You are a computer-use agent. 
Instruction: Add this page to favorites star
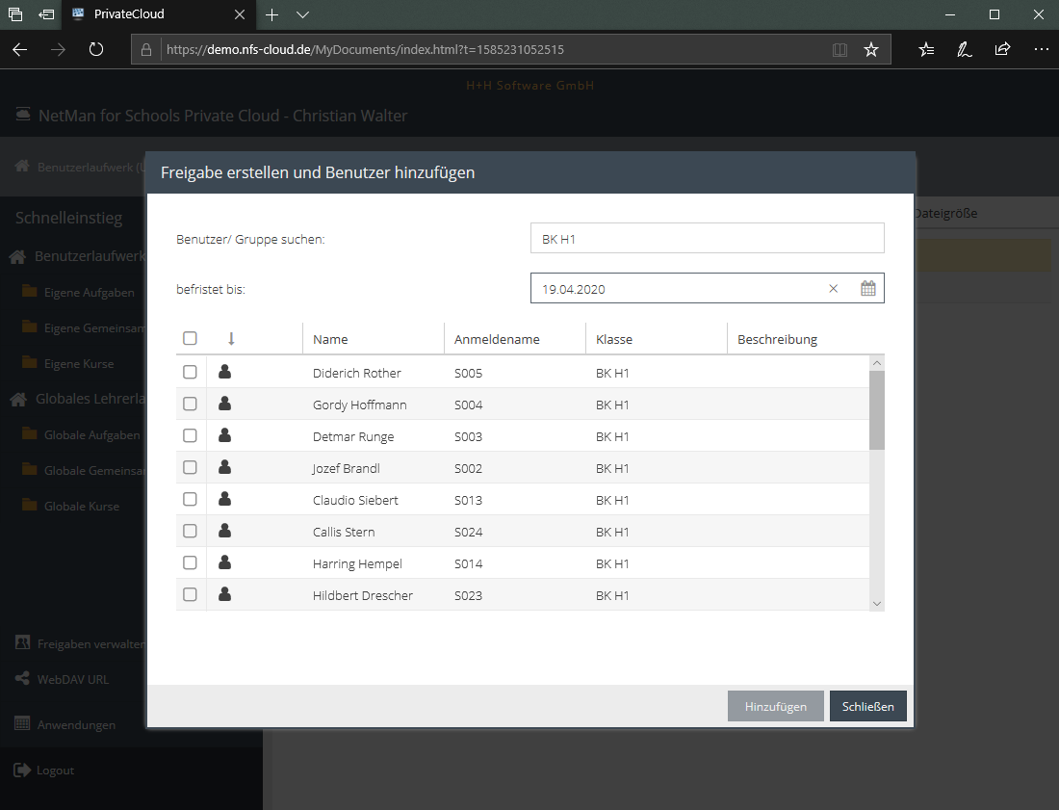(x=871, y=49)
